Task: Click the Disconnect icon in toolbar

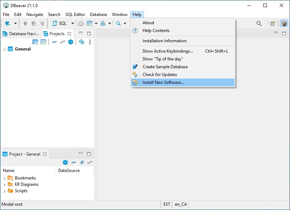Action: [42, 23]
